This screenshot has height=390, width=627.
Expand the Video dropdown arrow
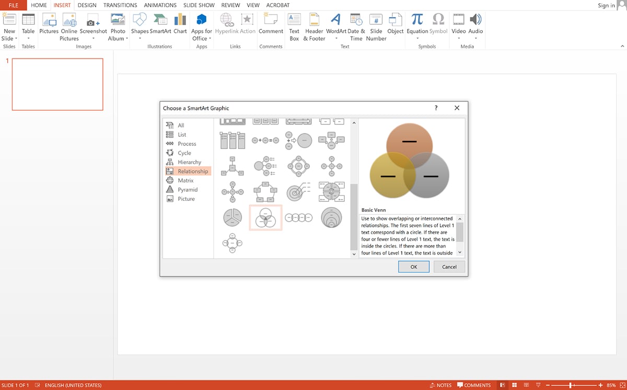coord(458,39)
